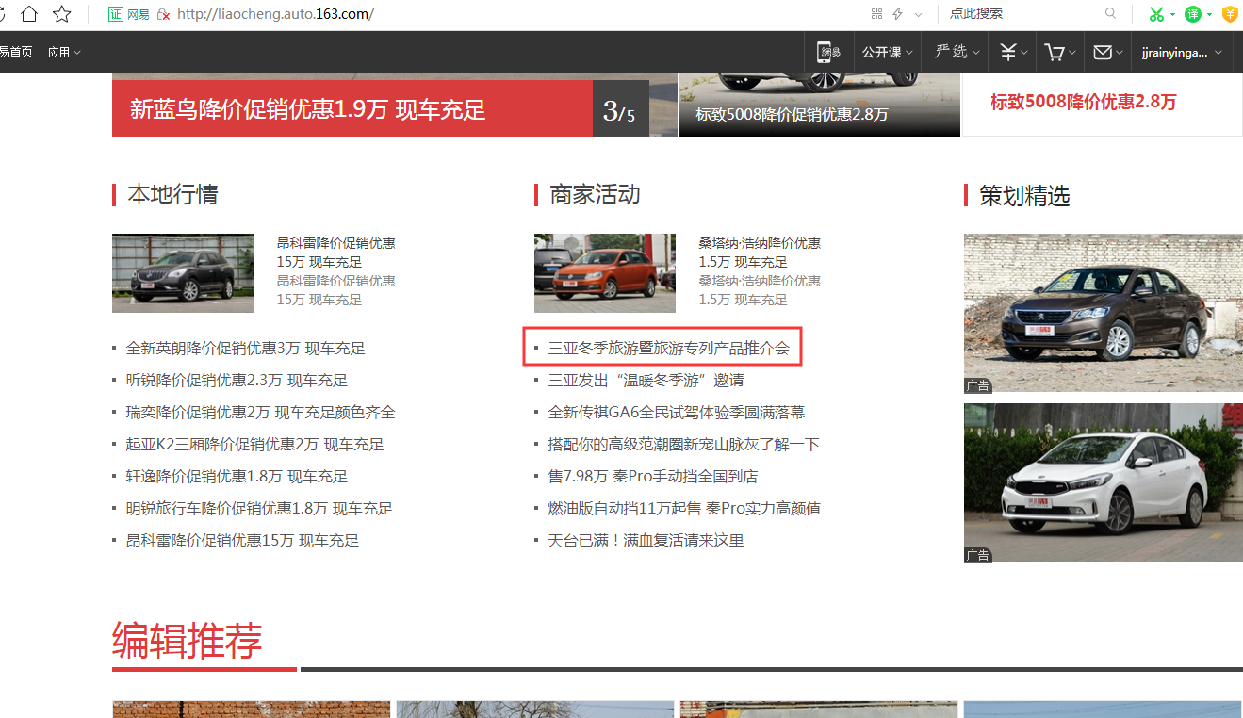
Task: Expand the 应用 apps dropdown
Action: (64, 52)
